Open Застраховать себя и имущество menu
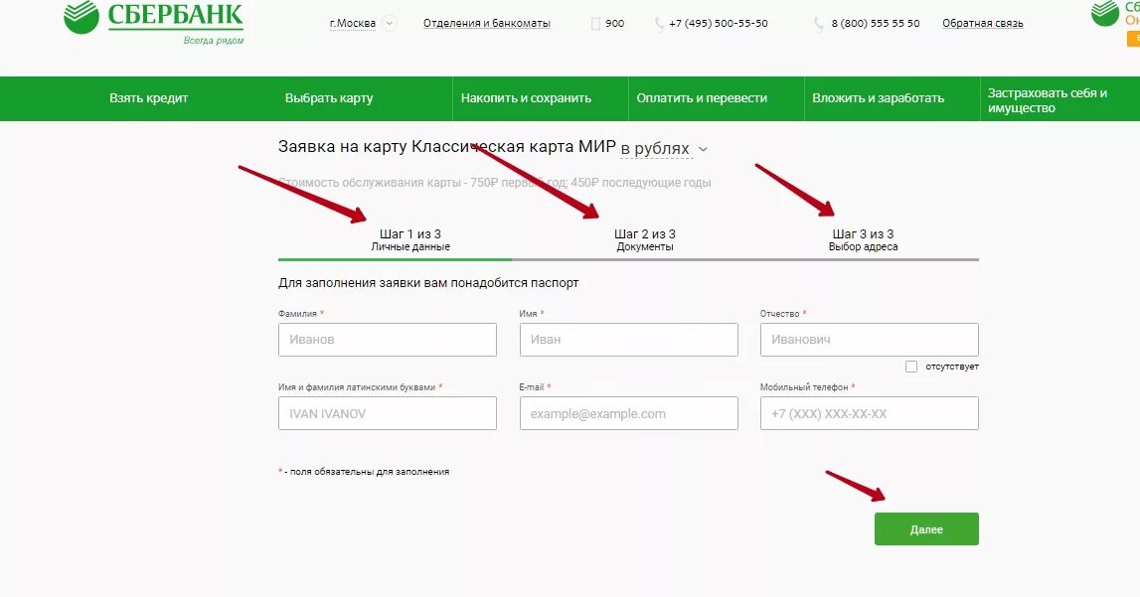The image size is (1140, 597). coord(1047,100)
